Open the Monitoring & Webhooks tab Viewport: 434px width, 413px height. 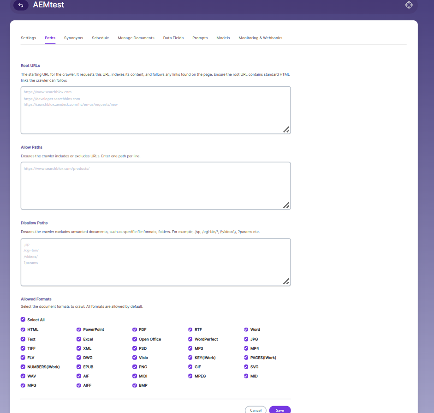261,38
